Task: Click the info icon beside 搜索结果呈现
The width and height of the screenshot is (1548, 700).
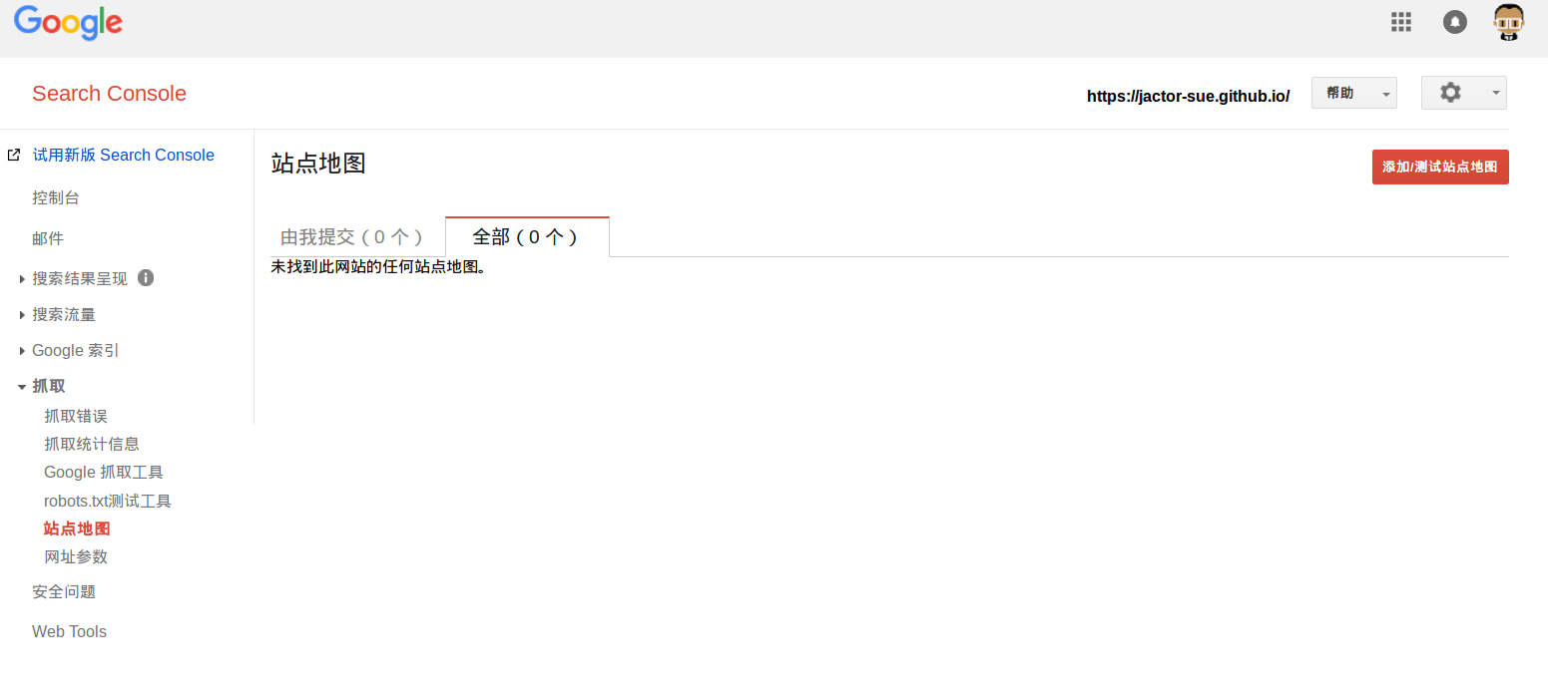Action: tap(146, 277)
